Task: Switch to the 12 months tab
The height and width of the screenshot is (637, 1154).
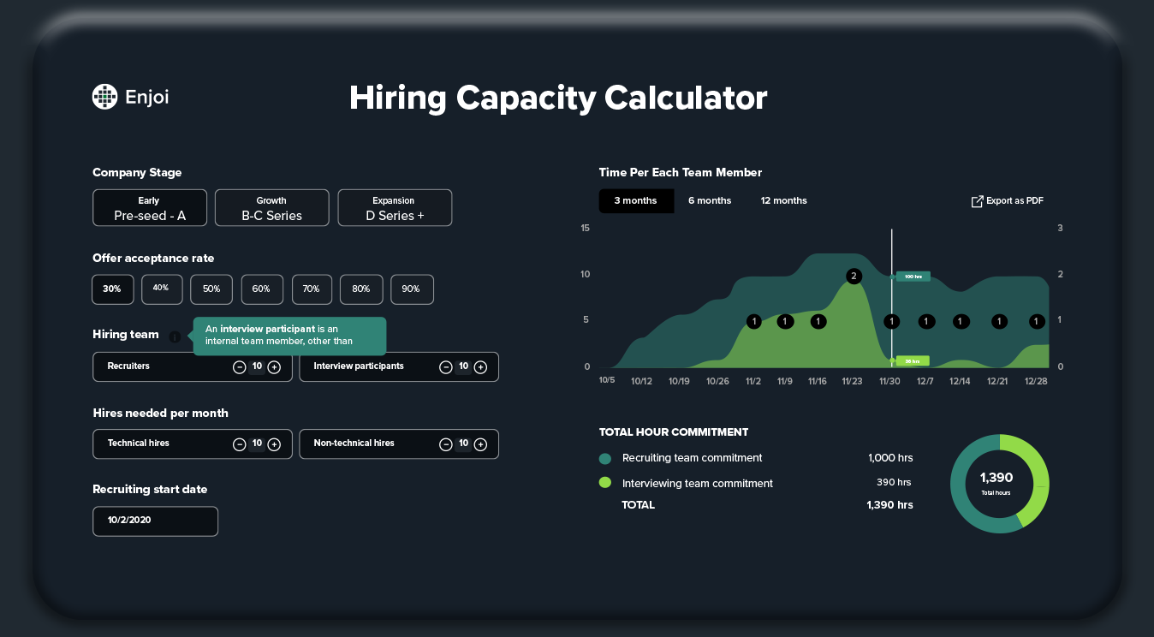Action: [x=783, y=200]
